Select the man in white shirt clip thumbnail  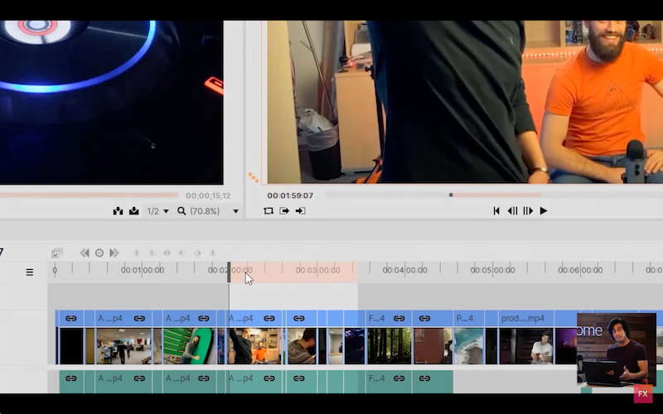pos(526,346)
